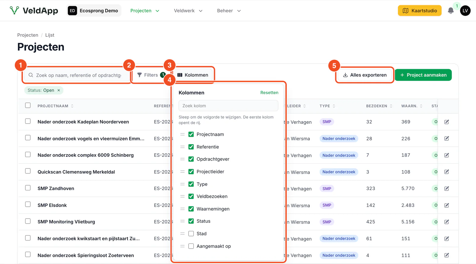The image size is (476, 264).
Task: Edit the SMP Monitoring Vlietburg row
Action: (x=447, y=222)
